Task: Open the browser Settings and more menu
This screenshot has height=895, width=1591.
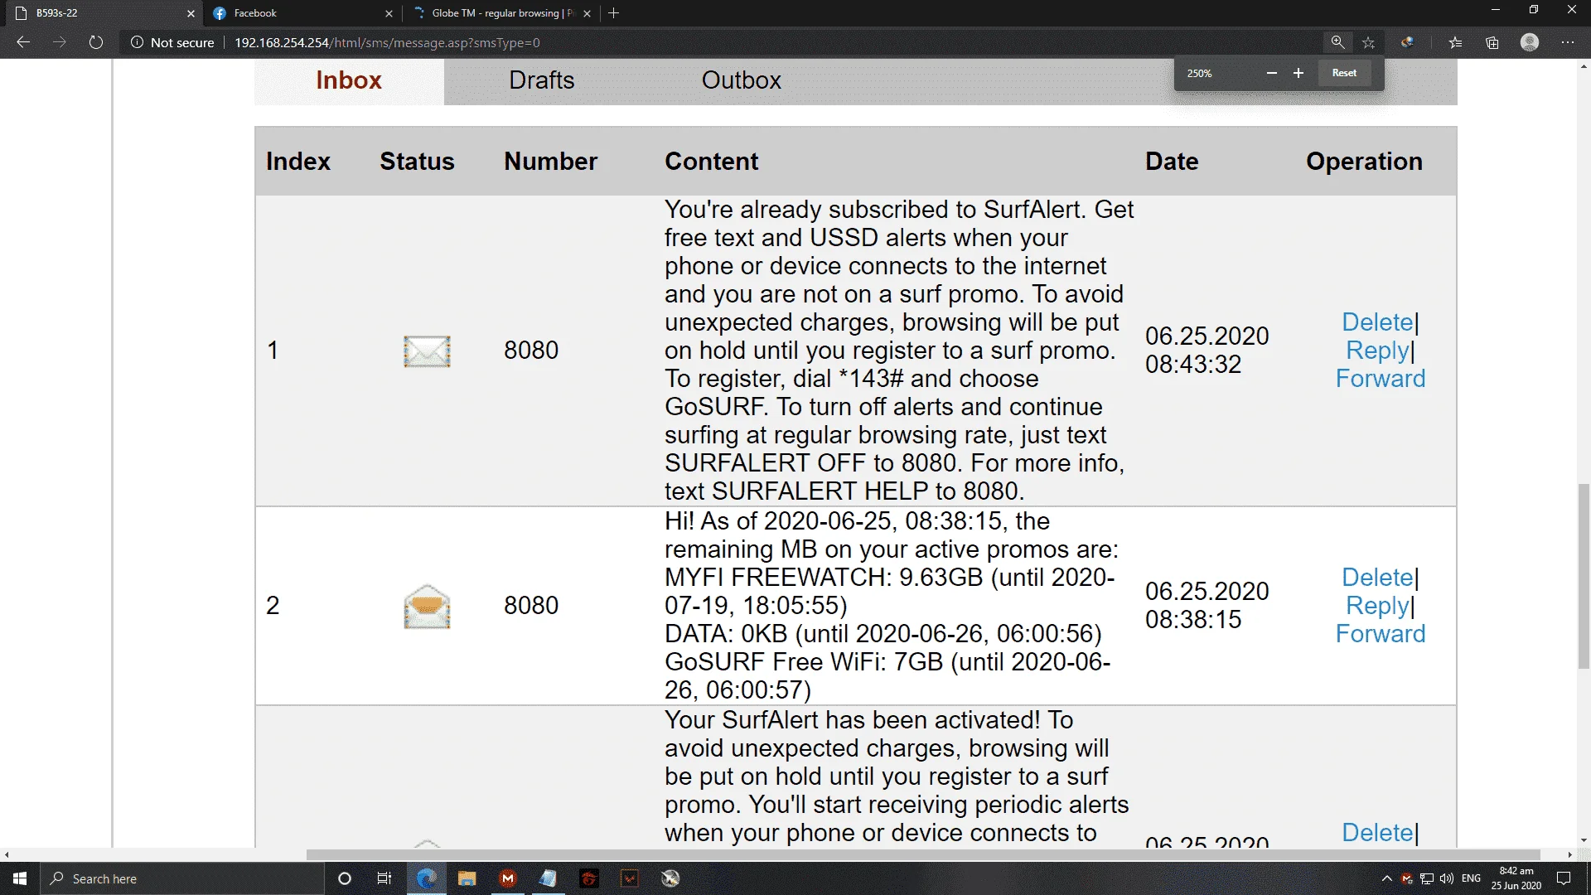Action: click(1567, 42)
